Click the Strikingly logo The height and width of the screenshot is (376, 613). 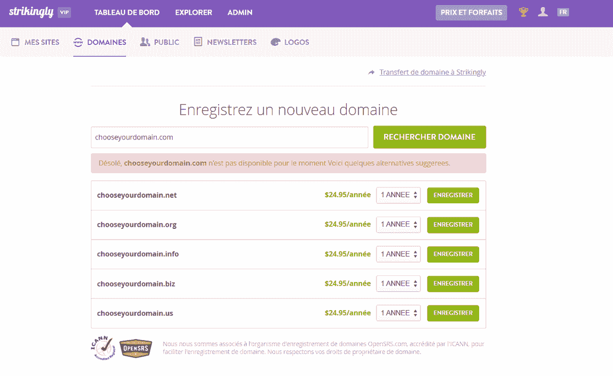coord(31,12)
